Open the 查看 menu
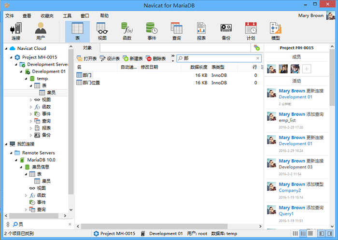 (x=27, y=16)
